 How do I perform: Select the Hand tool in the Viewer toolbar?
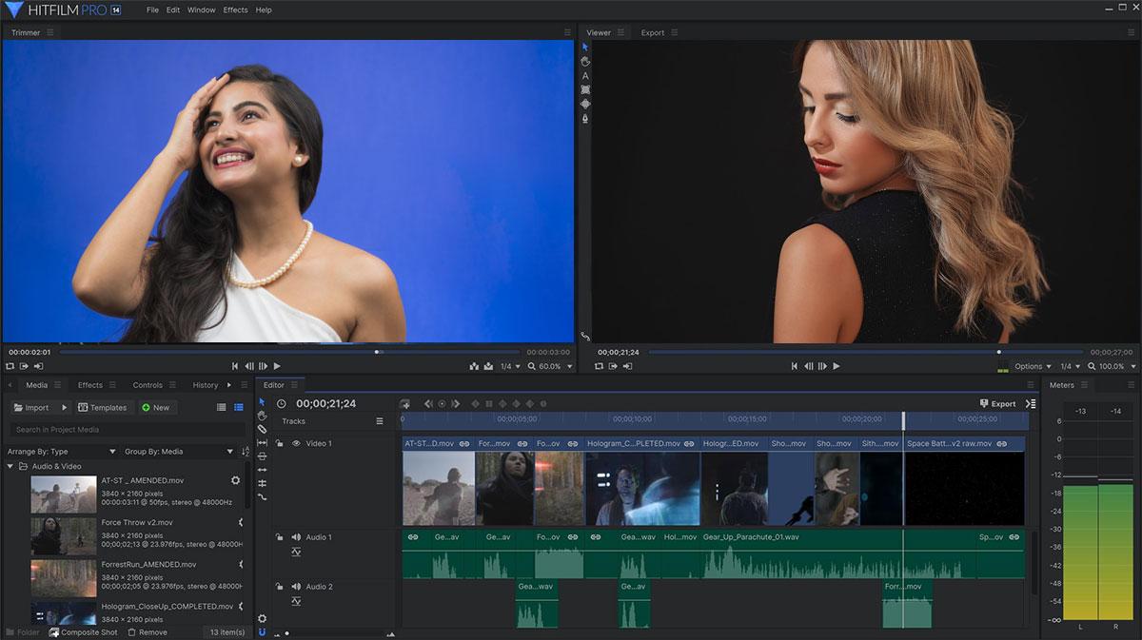(585, 61)
